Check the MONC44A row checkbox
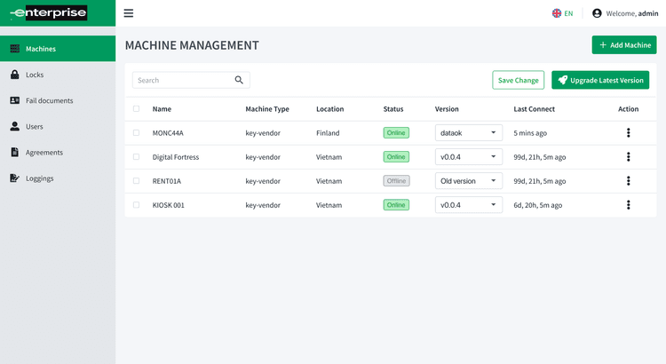 pos(137,133)
